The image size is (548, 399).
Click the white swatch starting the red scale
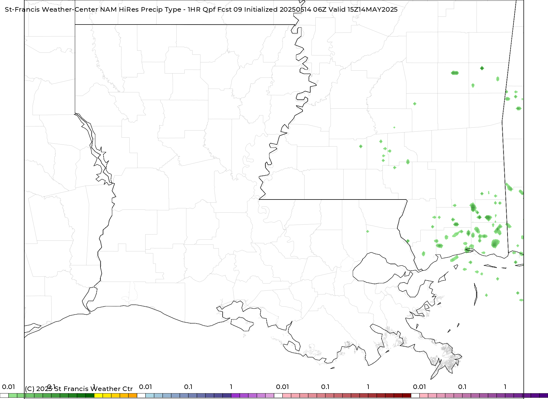(278, 396)
